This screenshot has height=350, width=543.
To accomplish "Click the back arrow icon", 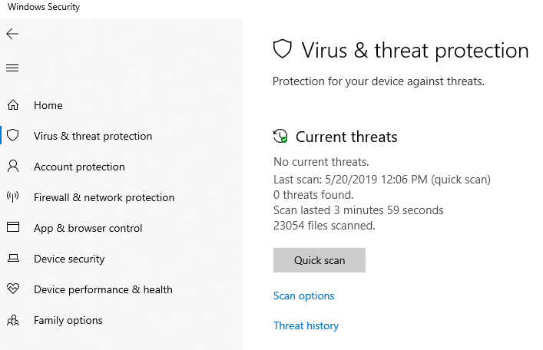I will 12,35.
